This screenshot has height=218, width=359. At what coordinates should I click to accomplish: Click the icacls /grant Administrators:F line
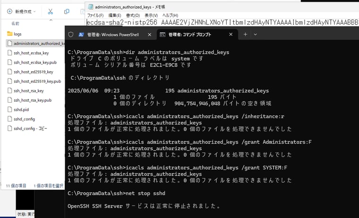[x=189, y=142]
